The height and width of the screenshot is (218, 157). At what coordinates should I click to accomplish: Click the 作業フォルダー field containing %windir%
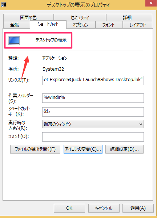coord(93,98)
